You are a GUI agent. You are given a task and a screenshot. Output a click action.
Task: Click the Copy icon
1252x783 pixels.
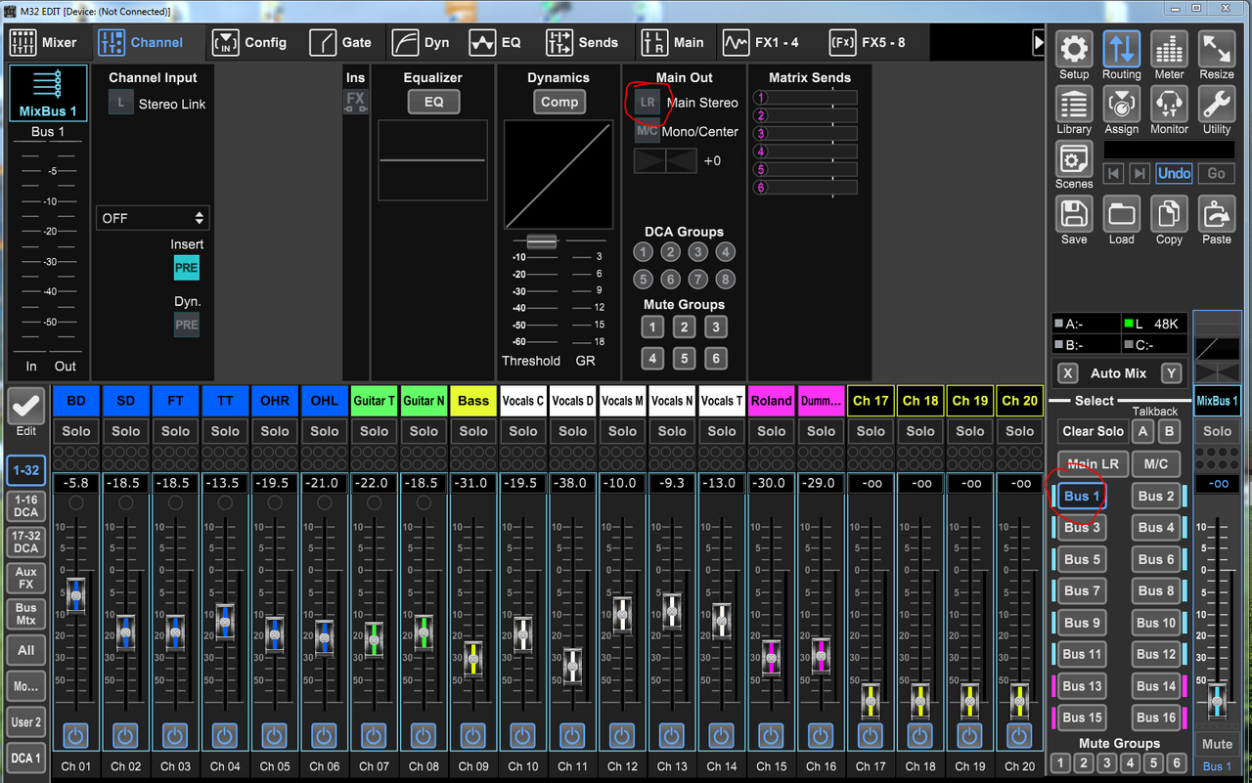(1169, 214)
